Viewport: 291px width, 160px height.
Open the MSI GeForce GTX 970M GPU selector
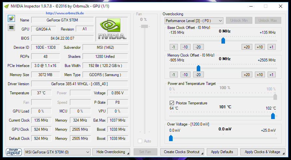[x=57, y=152]
